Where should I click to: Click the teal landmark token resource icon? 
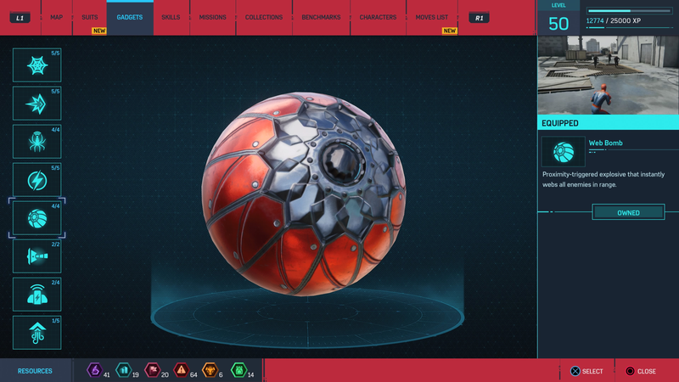[123, 370]
